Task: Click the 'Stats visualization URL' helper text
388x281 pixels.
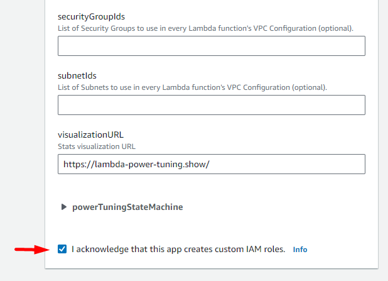Action: pos(97,146)
